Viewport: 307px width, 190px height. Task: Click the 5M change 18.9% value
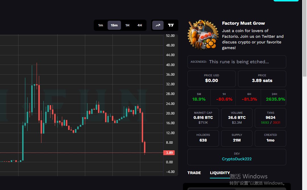pos(199,99)
